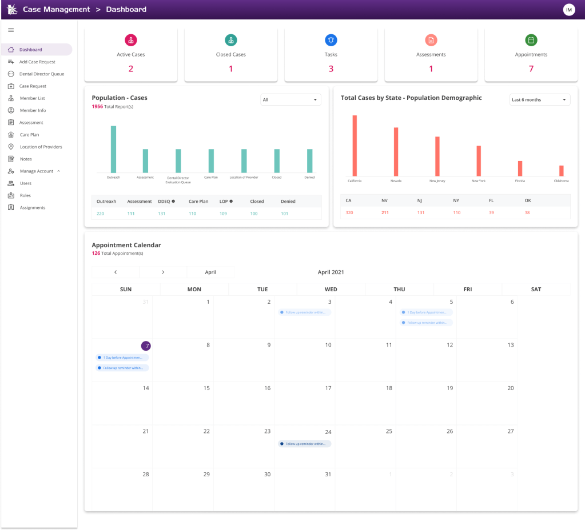Viewport: 585px width, 530px height.
Task: Click the April button in calendar toolbar
Action: point(210,272)
